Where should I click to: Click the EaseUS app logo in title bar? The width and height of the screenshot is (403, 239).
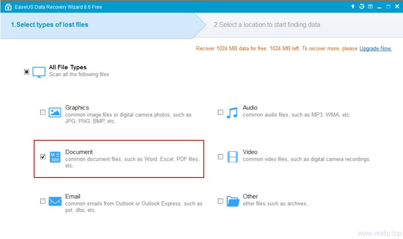point(8,7)
